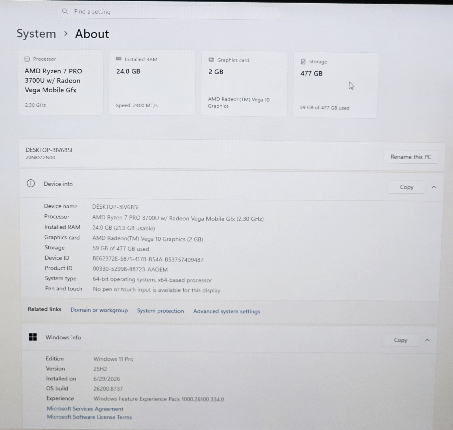Click the About page heading
The height and width of the screenshot is (430, 453).
click(x=92, y=34)
